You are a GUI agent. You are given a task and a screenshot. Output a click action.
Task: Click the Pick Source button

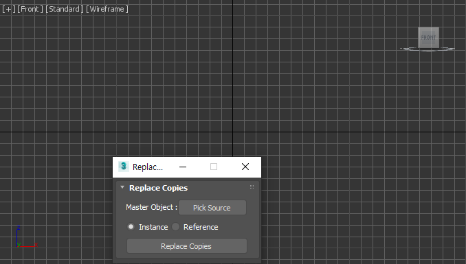(x=212, y=208)
